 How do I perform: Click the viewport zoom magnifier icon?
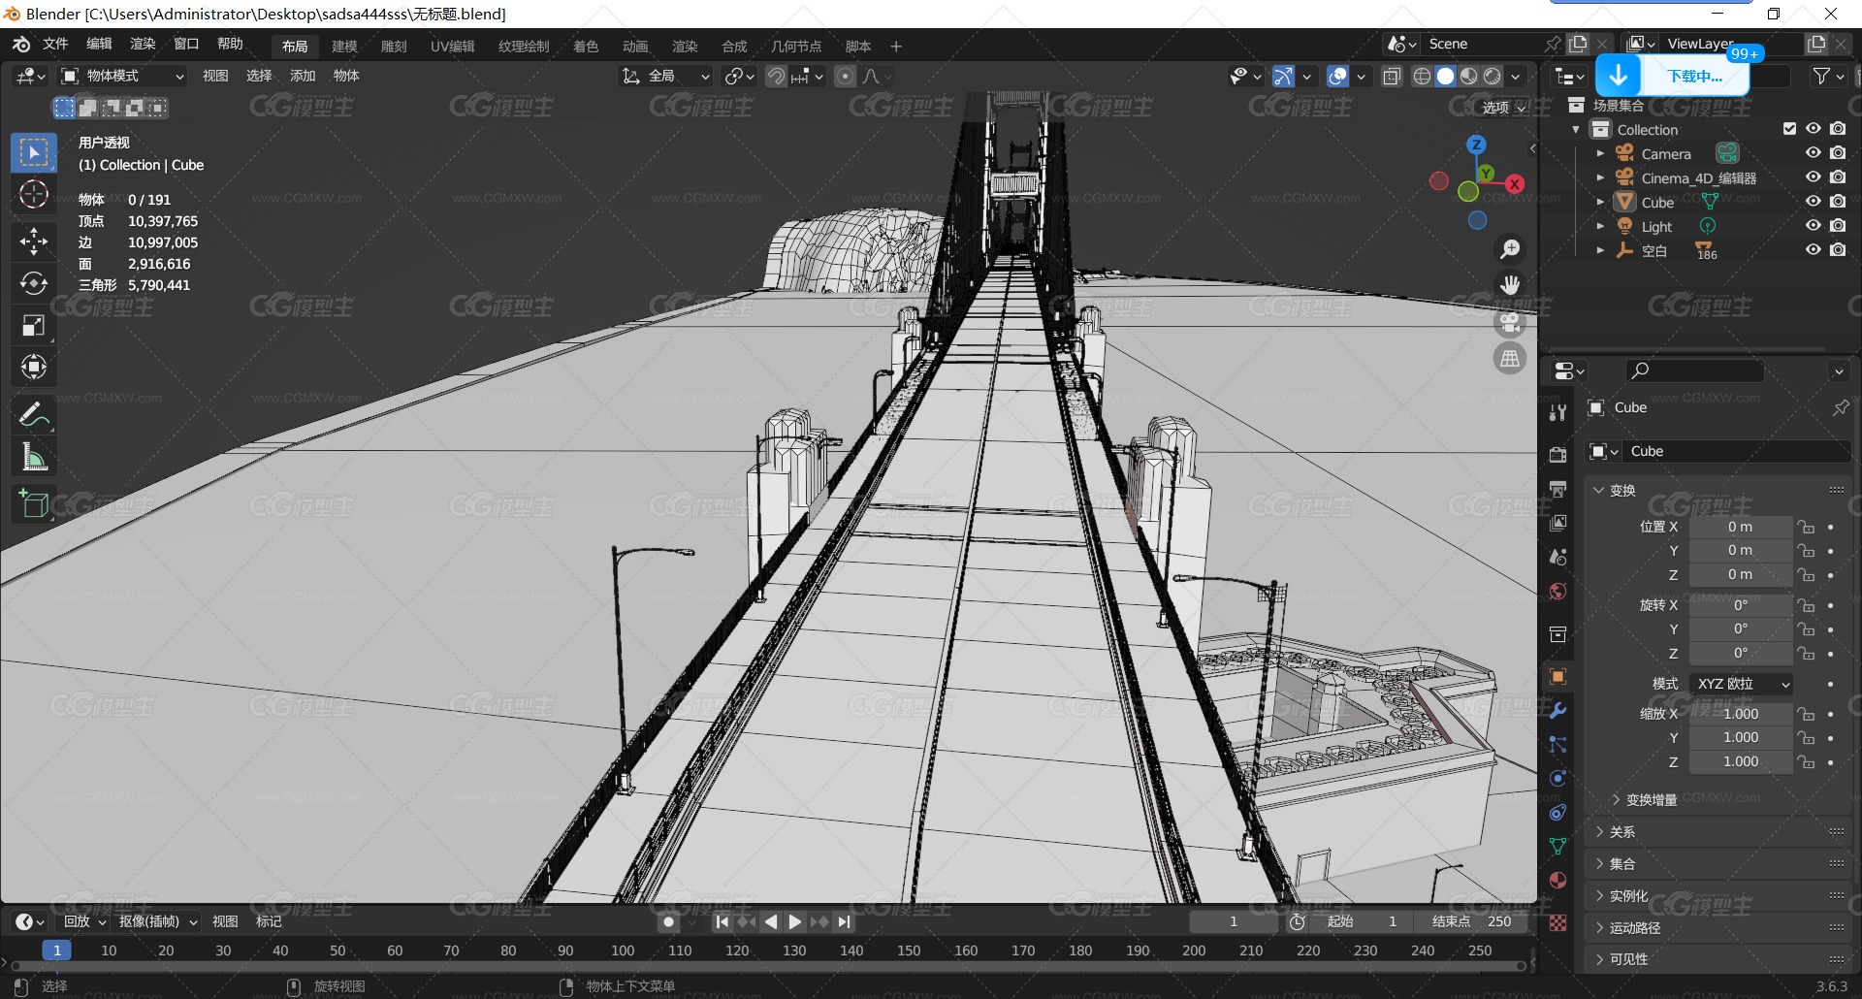1510,249
